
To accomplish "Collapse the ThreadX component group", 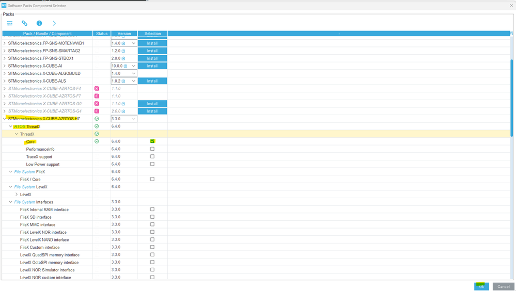I will [x=17, y=134].
